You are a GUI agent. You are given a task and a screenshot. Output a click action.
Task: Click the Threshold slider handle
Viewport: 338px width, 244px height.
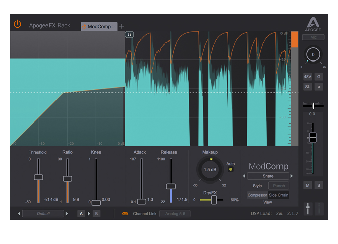point(38,177)
